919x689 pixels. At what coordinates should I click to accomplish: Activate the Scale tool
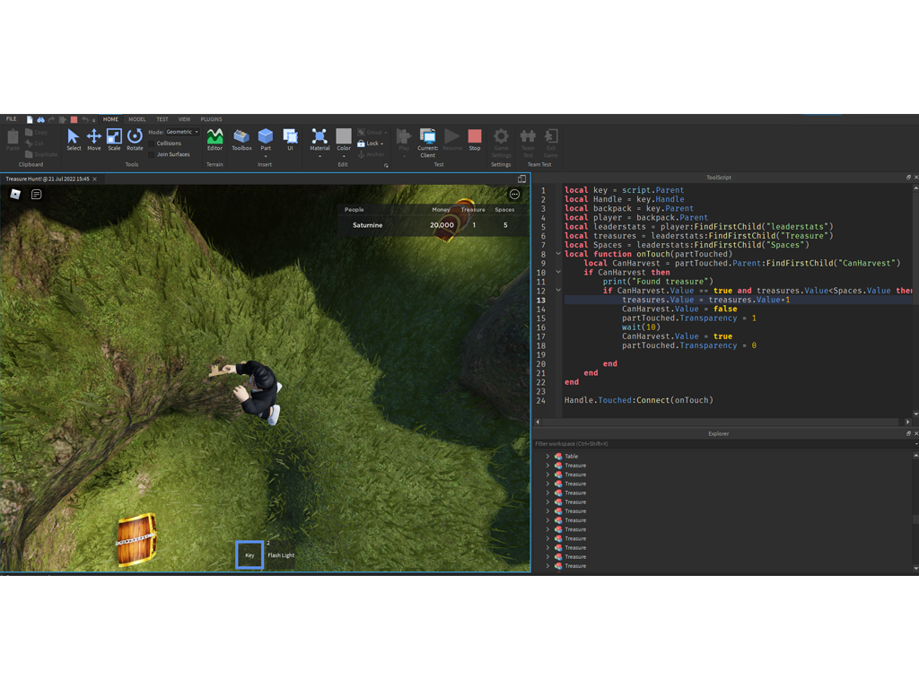pyautogui.click(x=114, y=139)
